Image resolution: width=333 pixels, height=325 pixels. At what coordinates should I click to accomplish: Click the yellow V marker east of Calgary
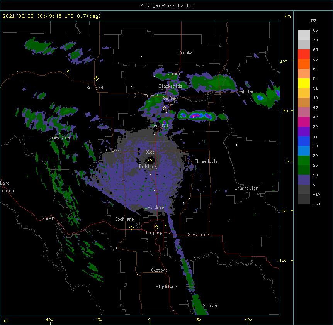pos(166,225)
